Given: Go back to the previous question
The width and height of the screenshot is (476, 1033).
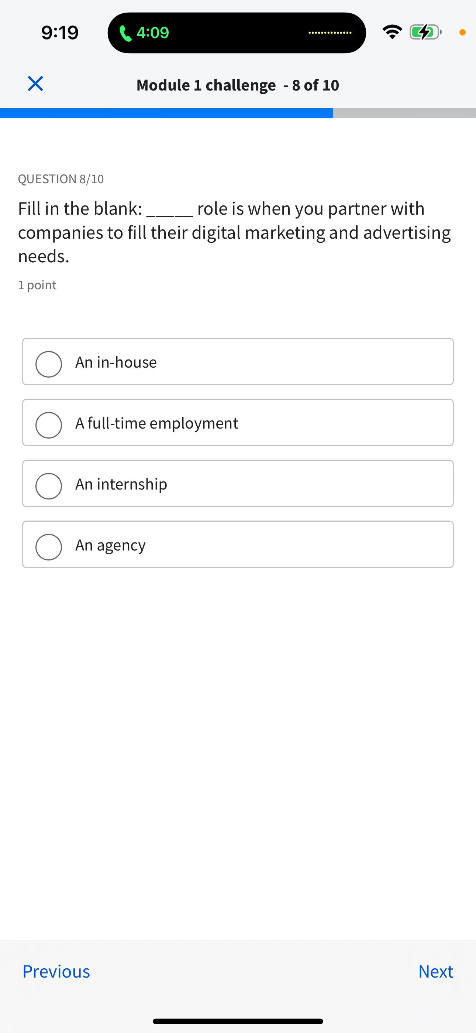Looking at the screenshot, I should pyautogui.click(x=56, y=971).
